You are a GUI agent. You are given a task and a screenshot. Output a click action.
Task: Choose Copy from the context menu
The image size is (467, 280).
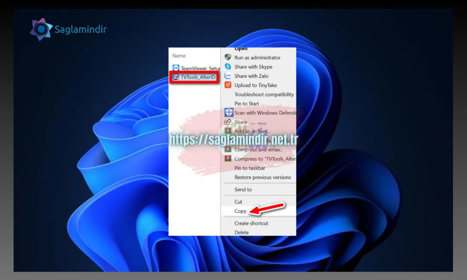tap(240, 211)
